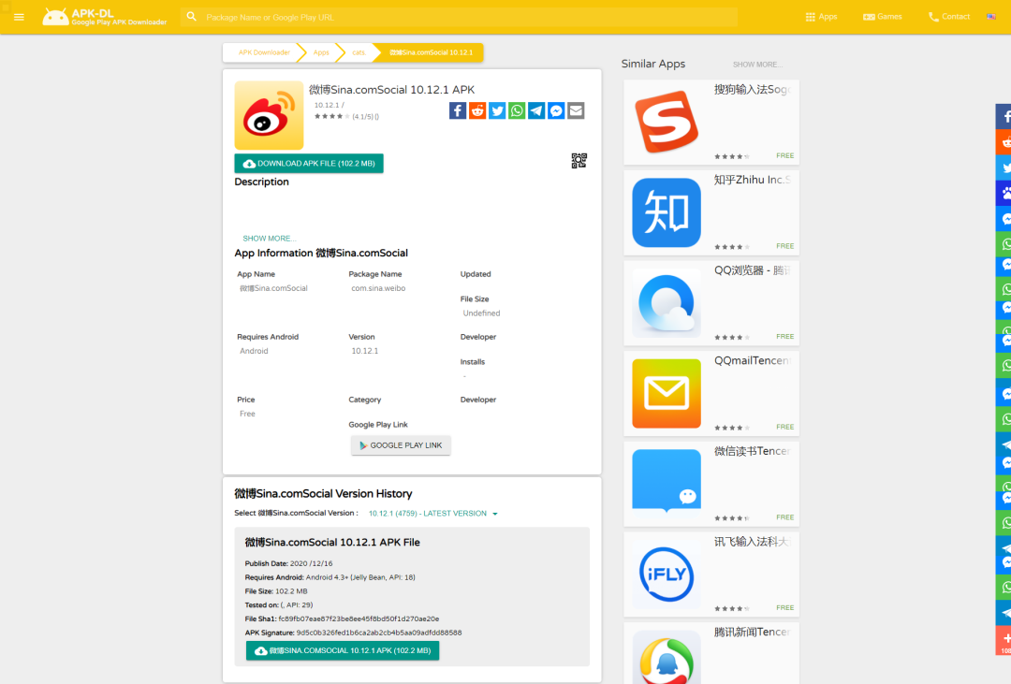Toggle the hamburger navigation menu

click(19, 16)
